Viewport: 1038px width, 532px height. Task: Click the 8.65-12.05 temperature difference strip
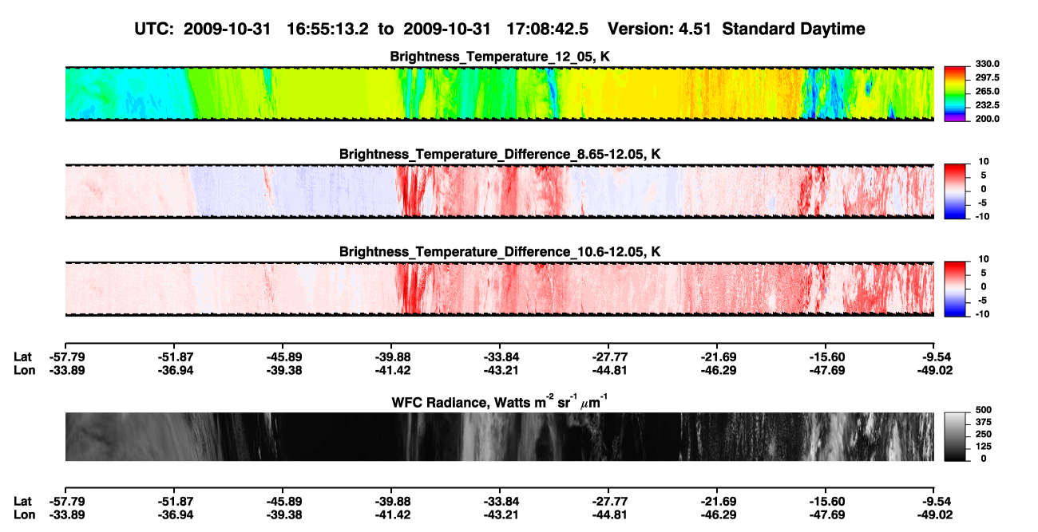coord(499,191)
